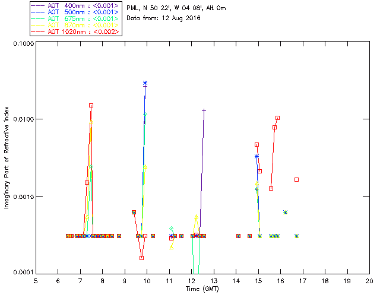Viewport: 380px width, 304px height.
Task: Click the y-axis tick label 0.1000
Action: point(23,43)
